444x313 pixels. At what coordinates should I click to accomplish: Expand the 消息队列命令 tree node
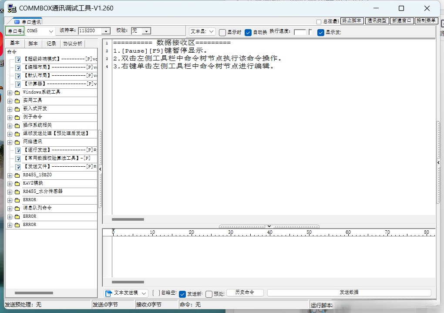(x=10, y=209)
